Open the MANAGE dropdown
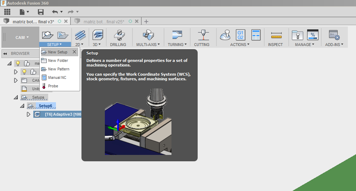The width and height of the screenshot is (356, 191). coord(305,45)
